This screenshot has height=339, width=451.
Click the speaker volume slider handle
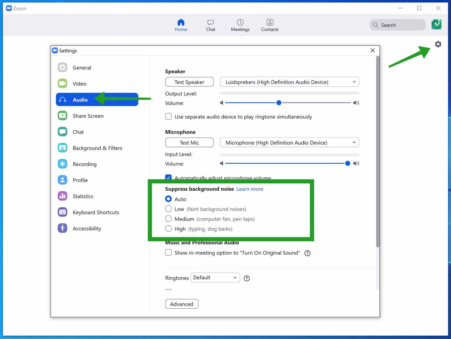pos(279,103)
